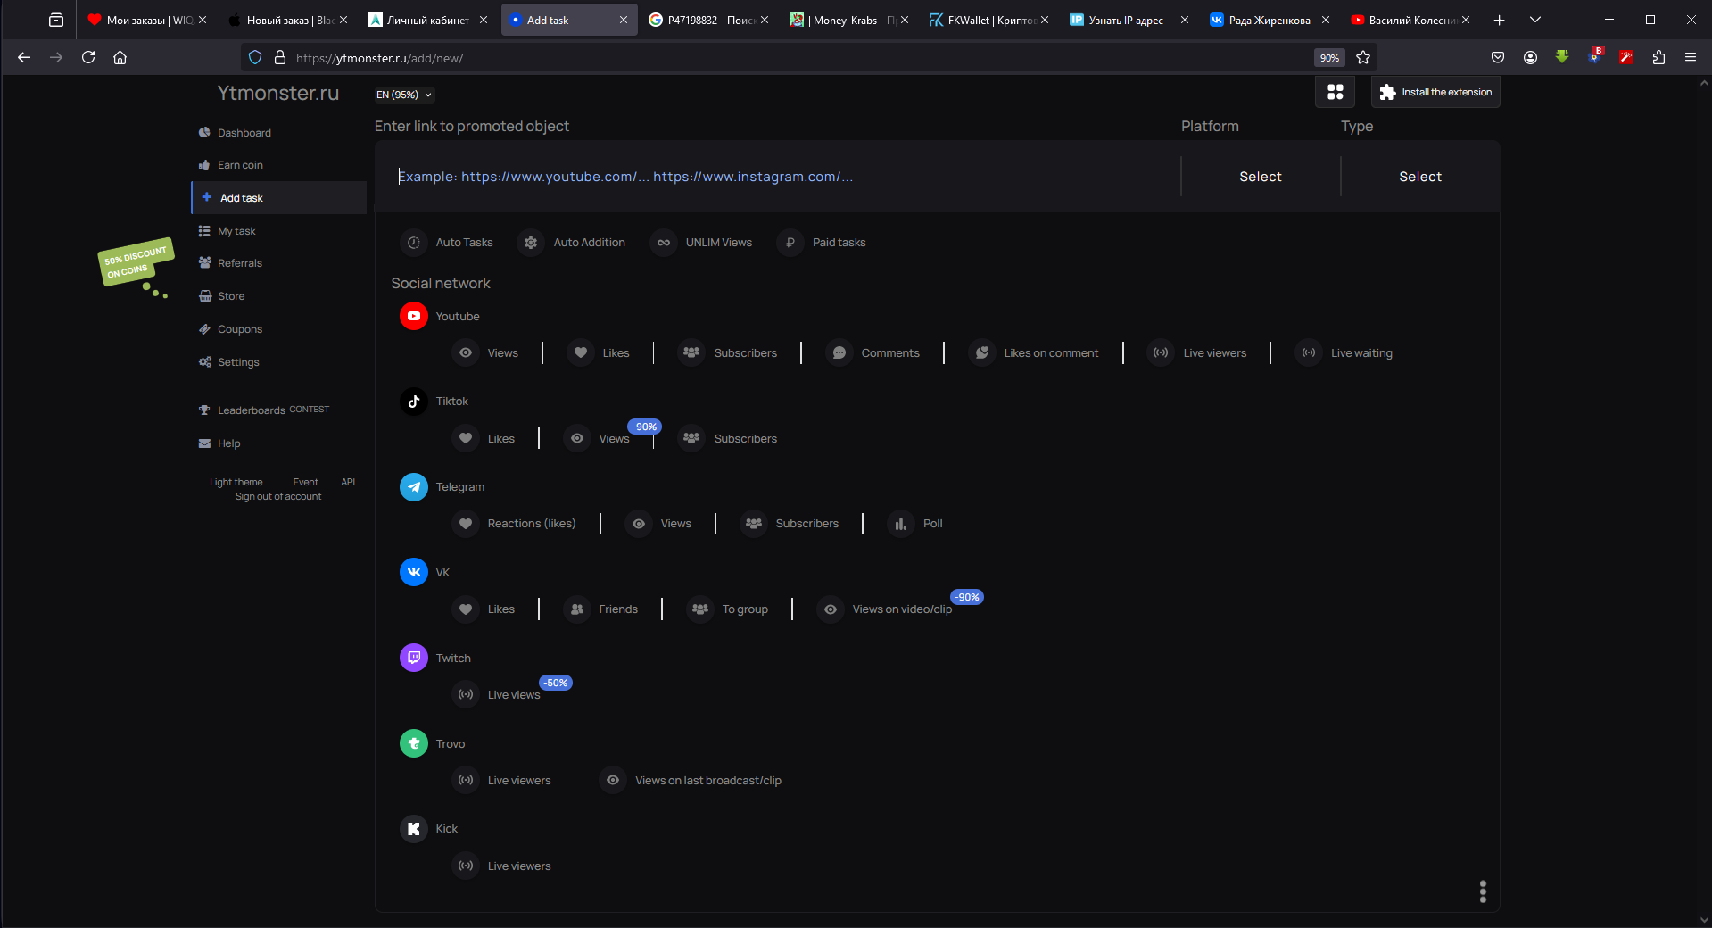The height and width of the screenshot is (928, 1712).
Task: Click Install the extension button
Action: coord(1435,92)
